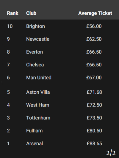Select the Man United club name
Image resolution: width=119 pixels, height=158 pixels.
39,78
